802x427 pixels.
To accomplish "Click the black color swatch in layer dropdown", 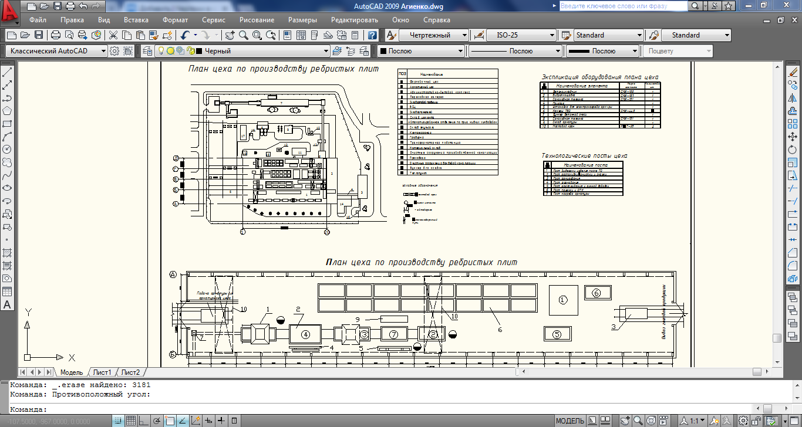I will 199,51.
